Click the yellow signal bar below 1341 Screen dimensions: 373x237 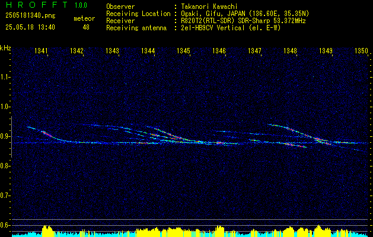click(x=48, y=231)
